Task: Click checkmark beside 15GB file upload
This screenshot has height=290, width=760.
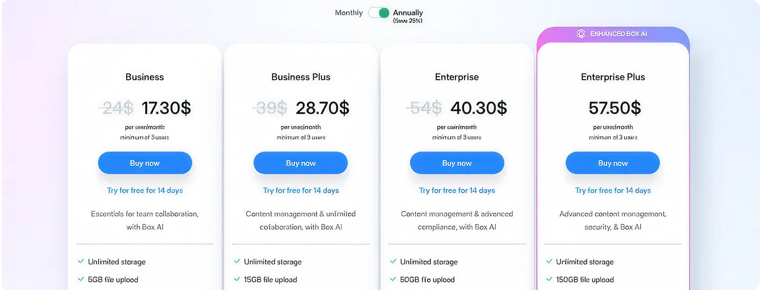Action: [237, 279]
